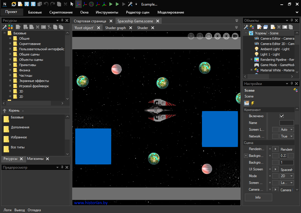
Task: Click the video camera icon in viewport
Action: [235, 36]
